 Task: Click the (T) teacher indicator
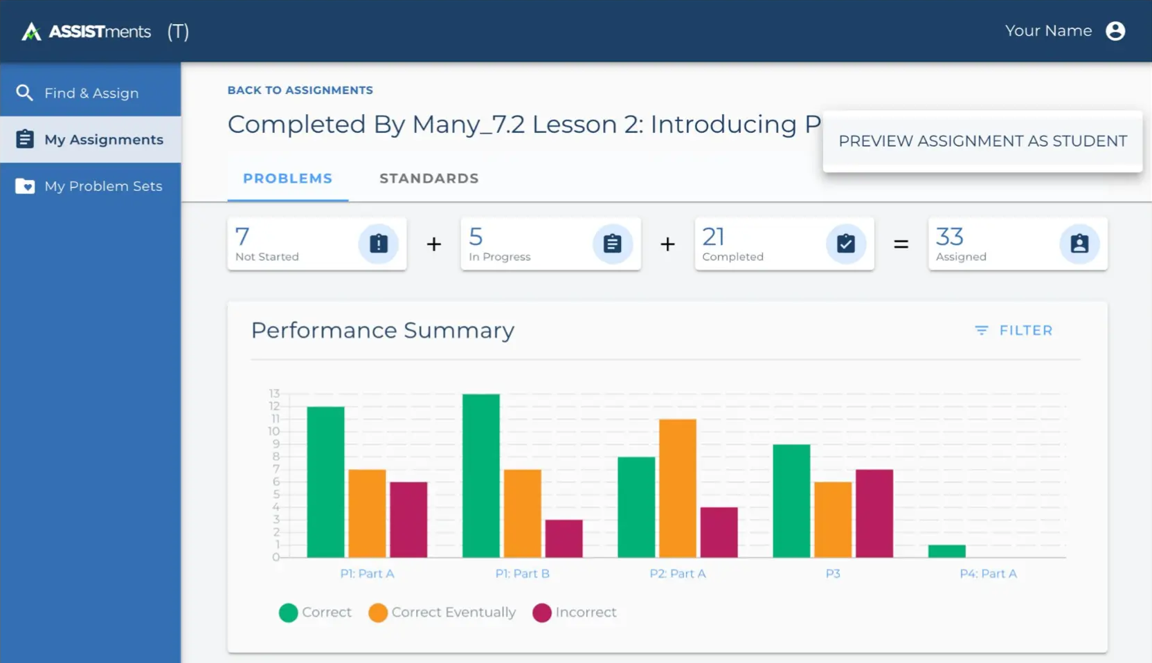tap(177, 30)
